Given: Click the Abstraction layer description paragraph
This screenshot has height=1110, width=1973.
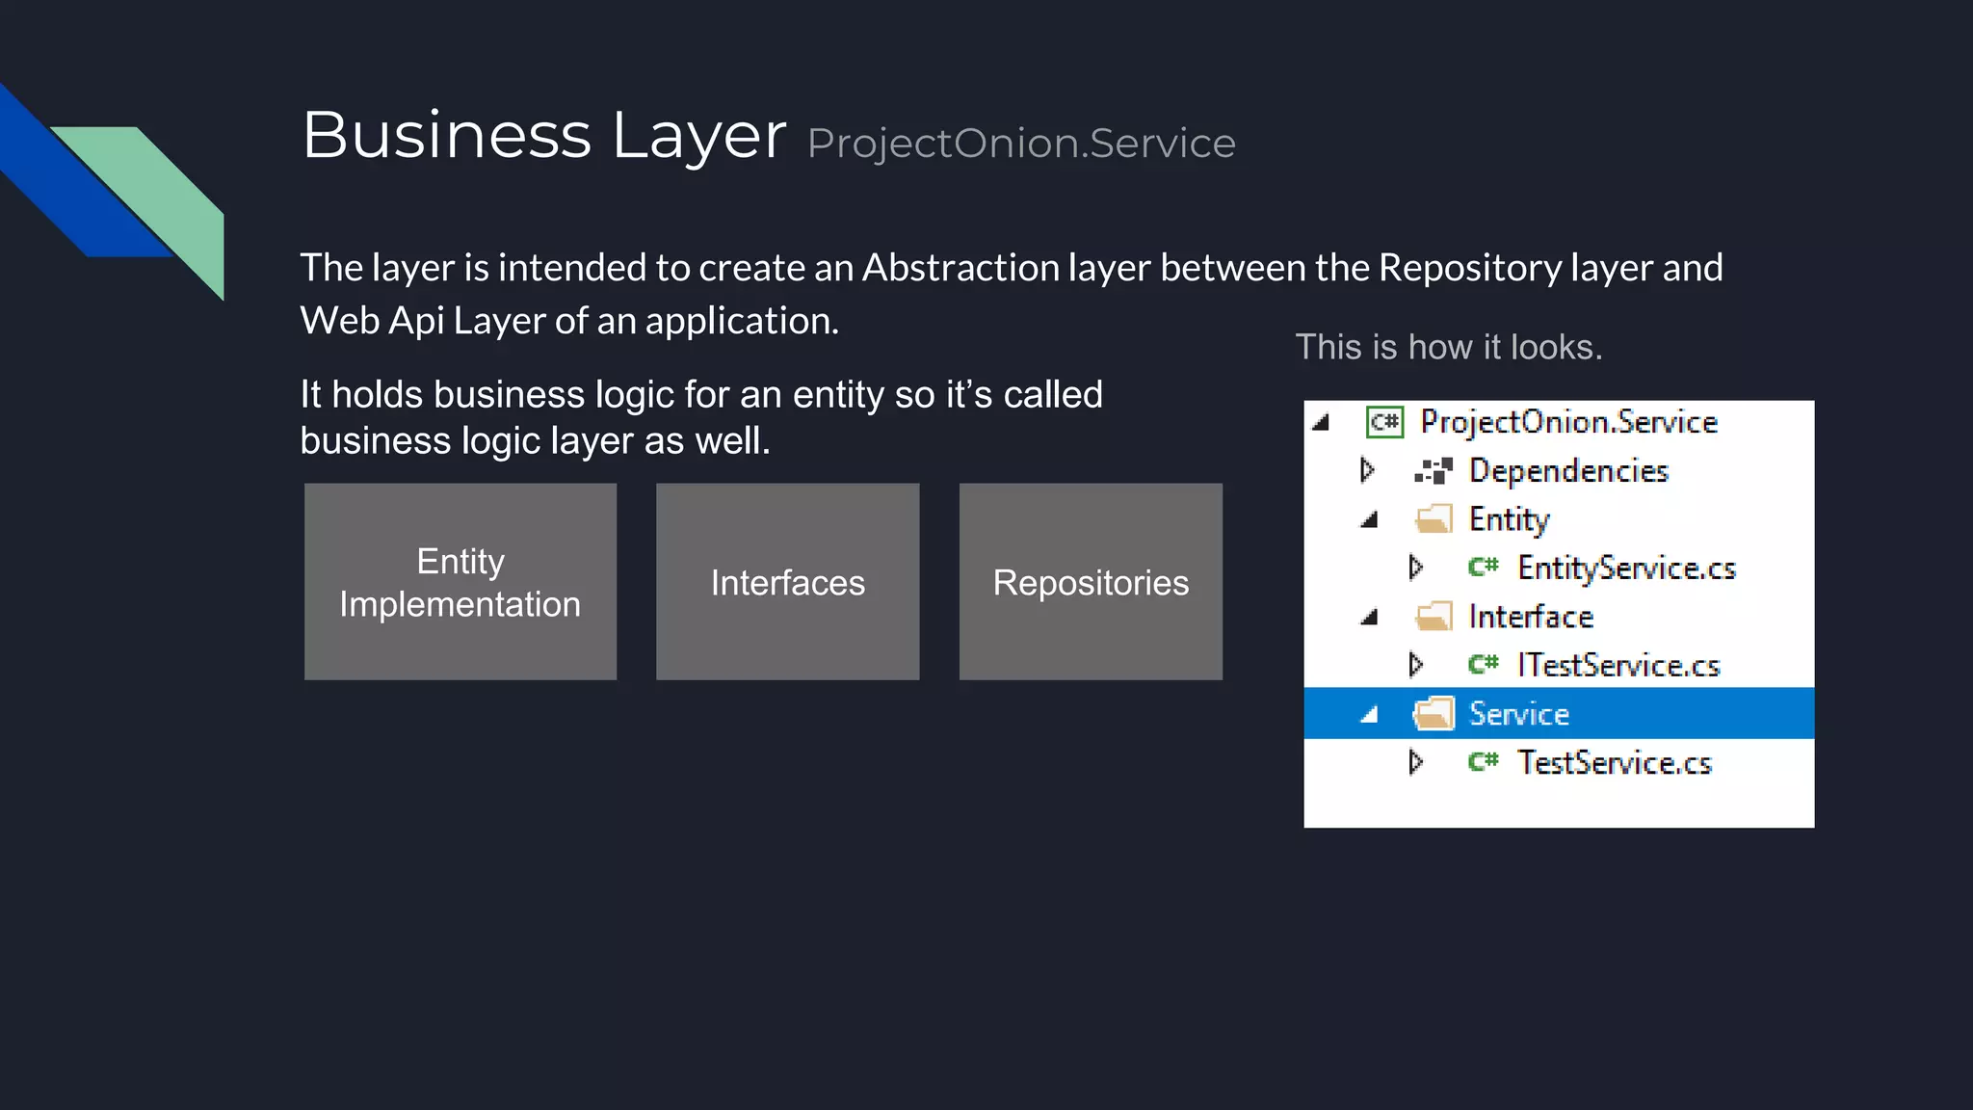Looking at the screenshot, I should pos(1012,294).
